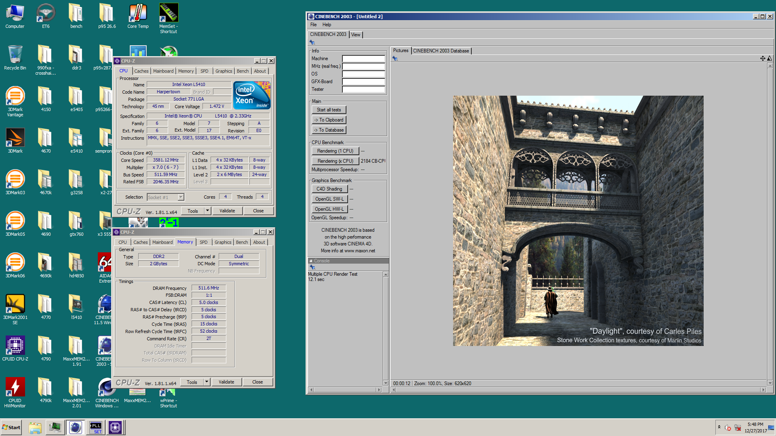
Task: Open the Core Temp desktop icon
Action: (138, 16)
